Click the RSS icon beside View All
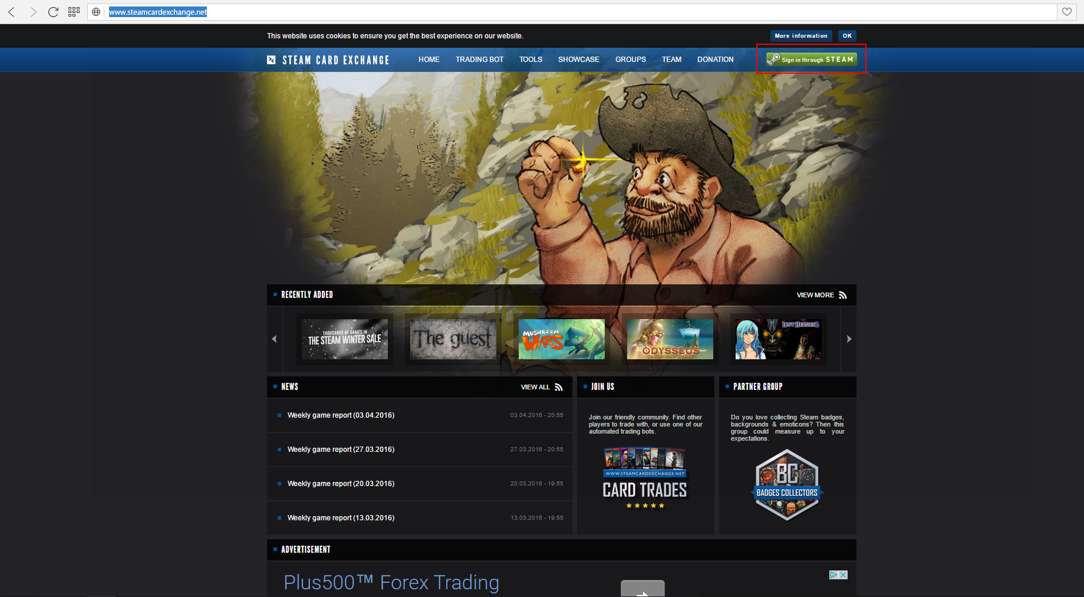The image size is (1084, 597). pyautogui.click(x=559, y=387)
